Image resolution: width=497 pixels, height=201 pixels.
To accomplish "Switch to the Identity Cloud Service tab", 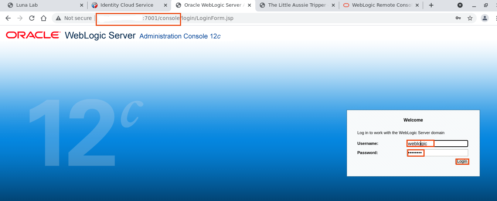I will (x=129, y=5).
